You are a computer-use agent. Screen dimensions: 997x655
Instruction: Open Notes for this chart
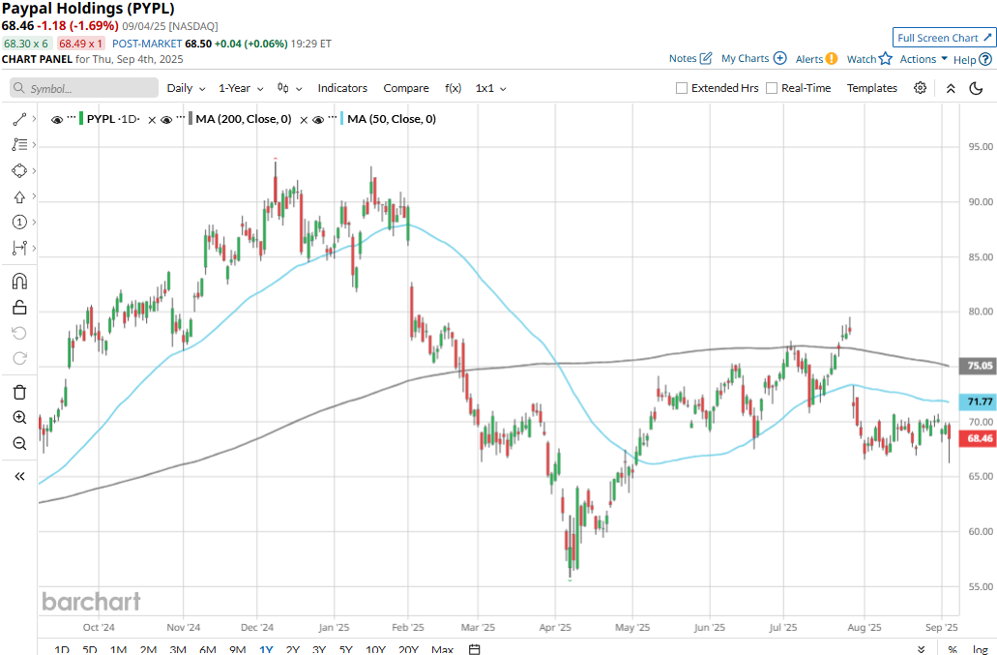690,58
